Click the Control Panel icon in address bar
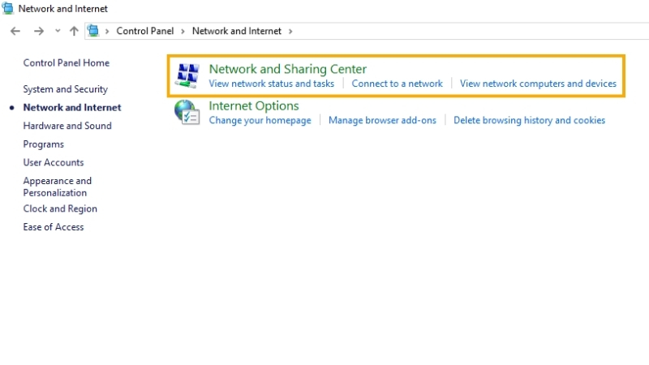Screen dimensions: 649x365 coord(93,31)
